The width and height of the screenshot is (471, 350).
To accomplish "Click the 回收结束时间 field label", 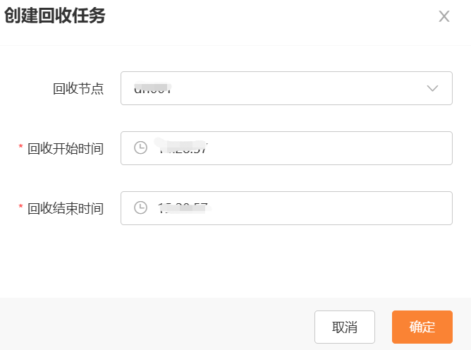I will tap(66, 208).
